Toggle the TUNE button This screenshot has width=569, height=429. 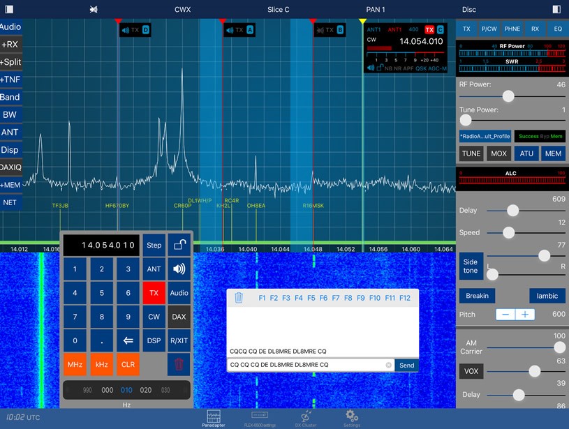[471, 153]
